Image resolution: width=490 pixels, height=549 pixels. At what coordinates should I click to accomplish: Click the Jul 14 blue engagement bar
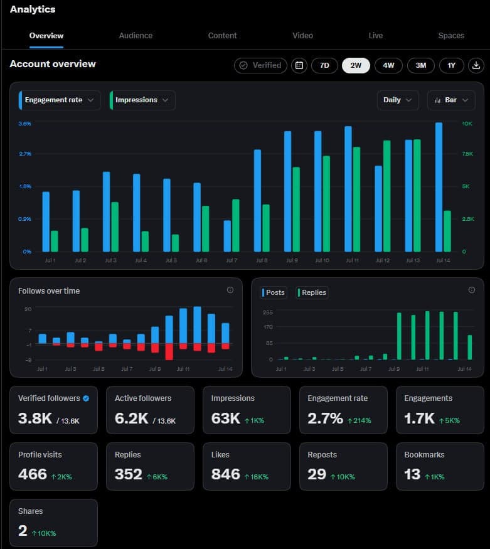click(439, 187)
